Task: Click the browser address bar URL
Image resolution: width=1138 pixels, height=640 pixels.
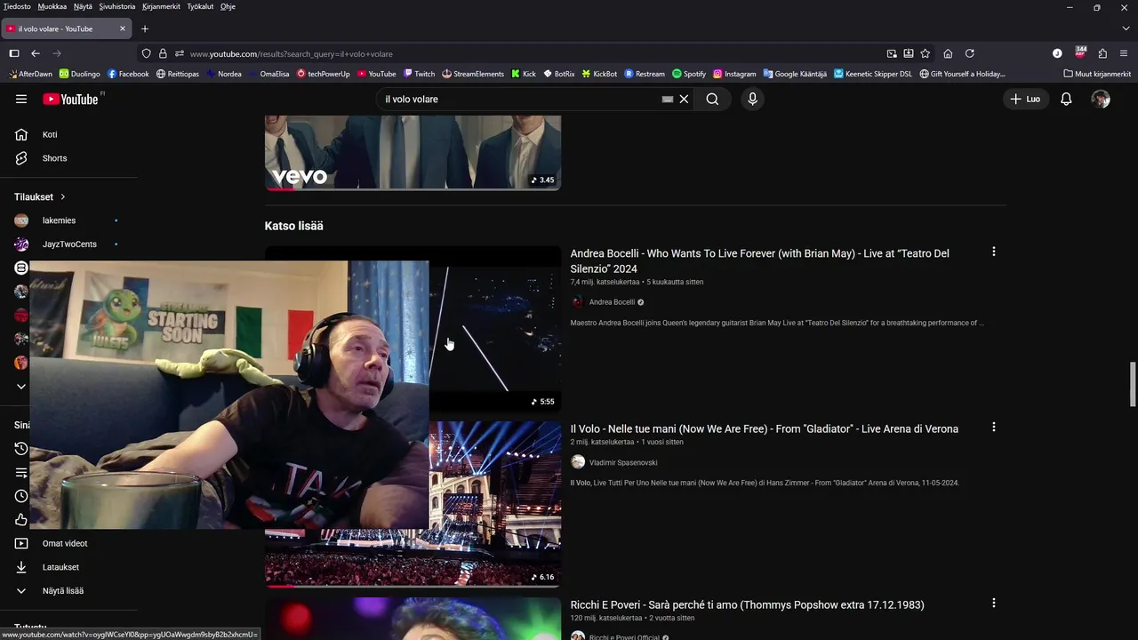Action: coord(291,53)
